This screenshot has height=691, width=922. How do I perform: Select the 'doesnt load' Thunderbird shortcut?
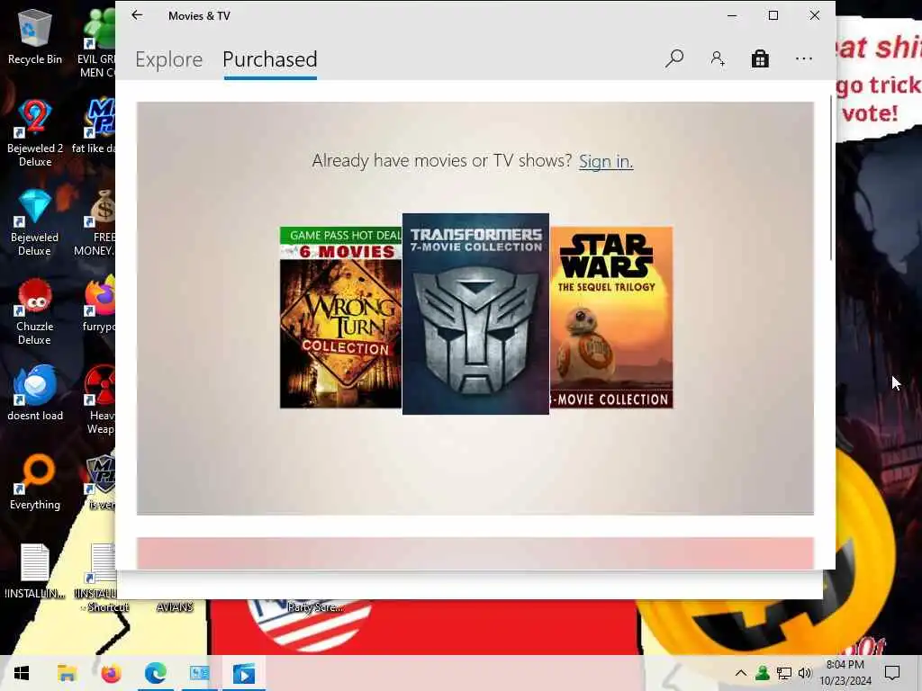[35, 394]
